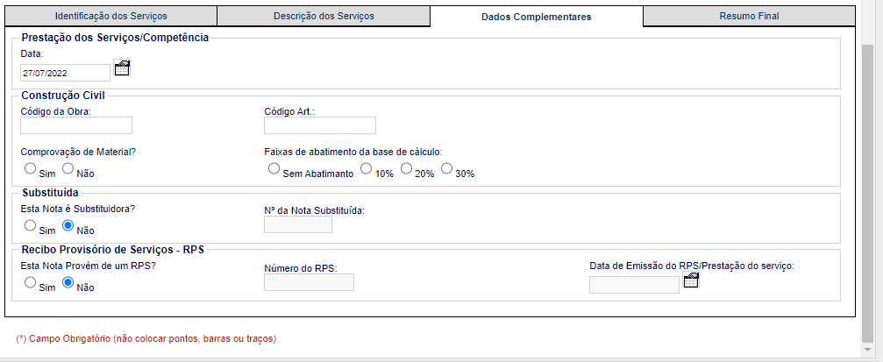Open the calendar picker beside the Data field

[122, 68]
